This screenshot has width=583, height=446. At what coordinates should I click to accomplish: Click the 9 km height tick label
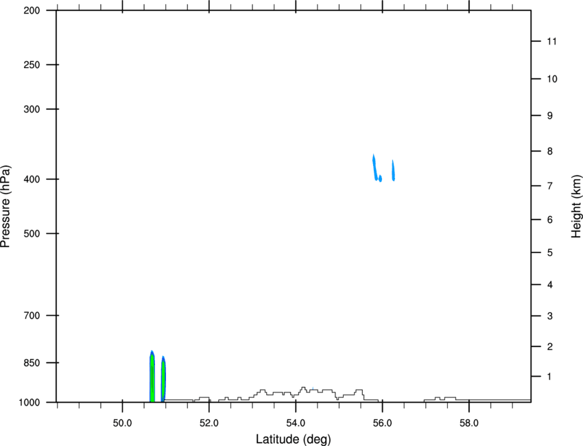click(x=550, y=116)
